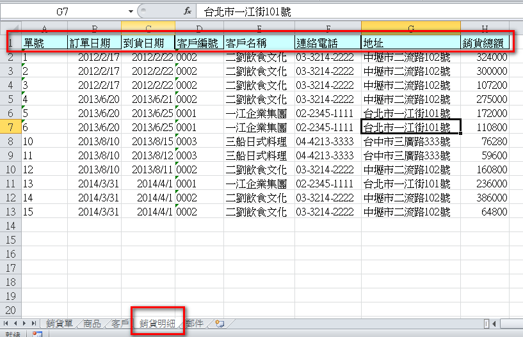Click customer name cell in order 10 row
This screenshot has height=337, width=523.
259,142
